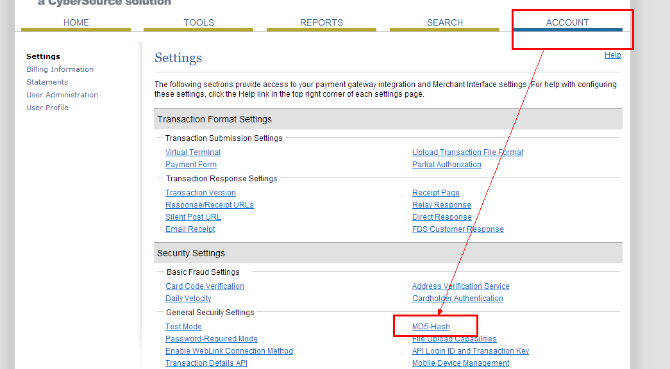Open Partial Authorization settings
Screen dimensions: 670x369
point(446,165)
